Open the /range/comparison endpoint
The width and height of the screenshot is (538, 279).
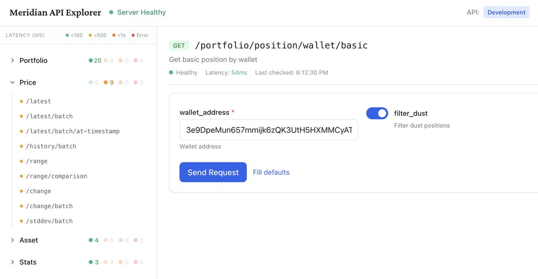(x=56, y=176)
